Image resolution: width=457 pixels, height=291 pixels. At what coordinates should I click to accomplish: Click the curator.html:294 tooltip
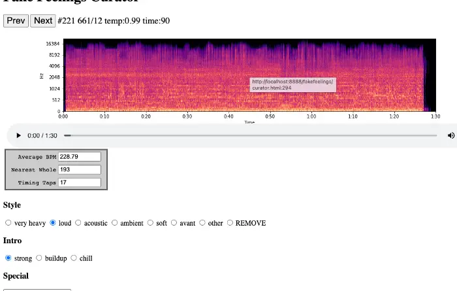(292, 84)
